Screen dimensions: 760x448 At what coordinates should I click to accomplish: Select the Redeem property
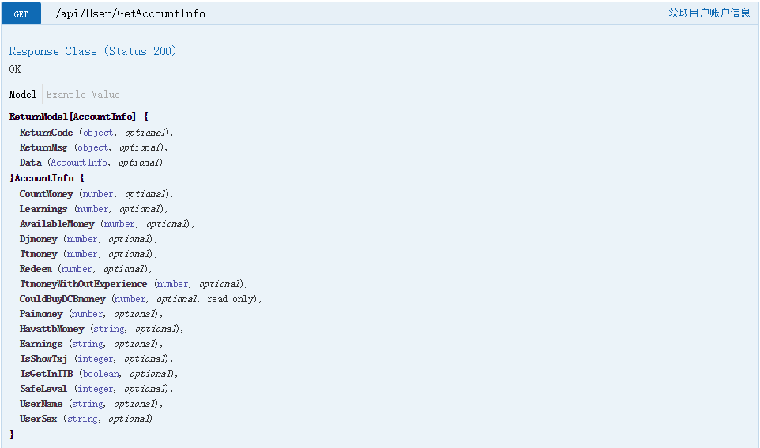click(x=36, y=269)
